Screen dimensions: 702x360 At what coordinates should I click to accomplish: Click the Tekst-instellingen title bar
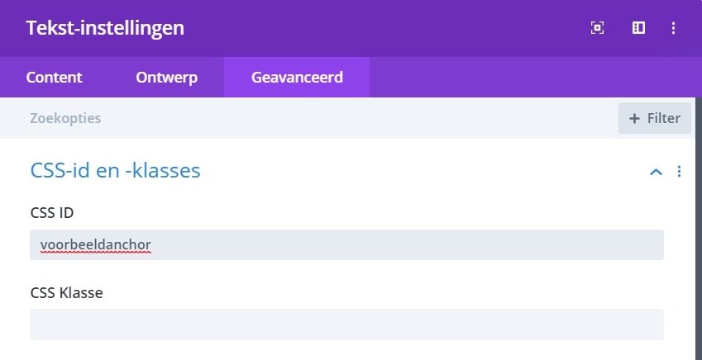[105, 28]
